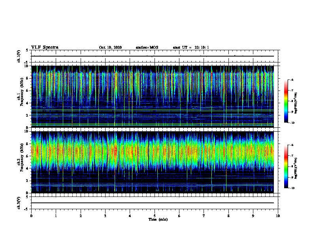313x242 pixels.
Task: Click the "ch.3(V)" waveform axis label
Action: tap(19, 203)
